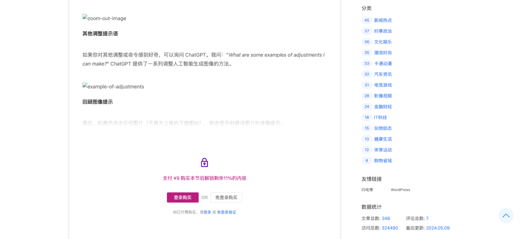Open the 新闻热点 category
520x239 pixels.
(x=383, y=20)
